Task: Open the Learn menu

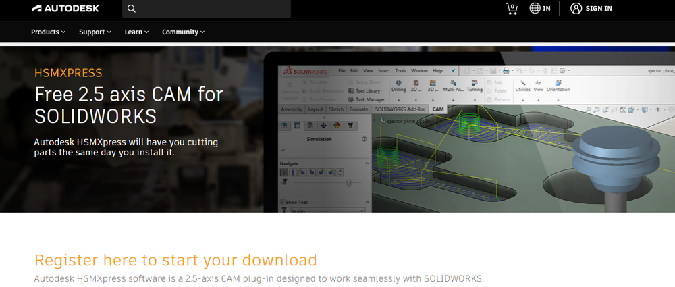Action: click(136, 32)
